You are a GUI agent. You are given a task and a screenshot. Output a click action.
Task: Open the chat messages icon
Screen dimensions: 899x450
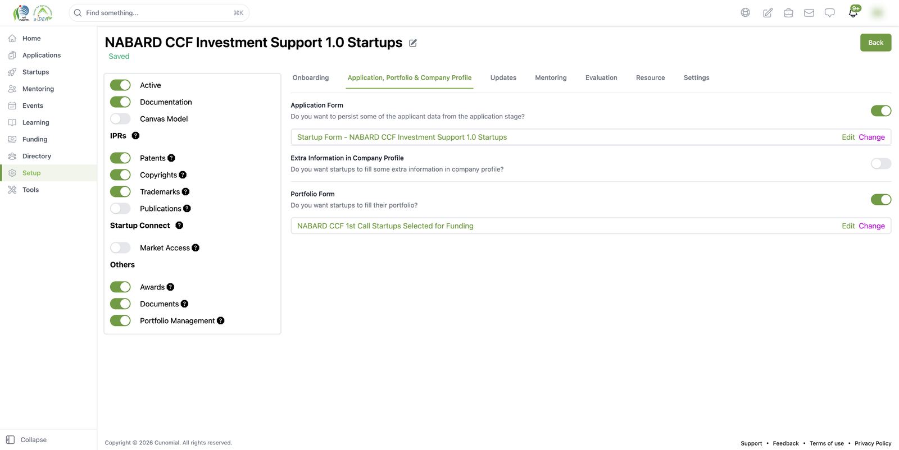point(829,12)
